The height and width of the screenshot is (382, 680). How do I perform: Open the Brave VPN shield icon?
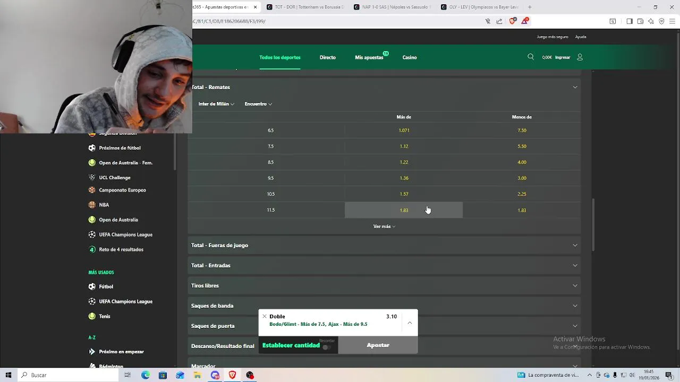click(x=661, y=21)
